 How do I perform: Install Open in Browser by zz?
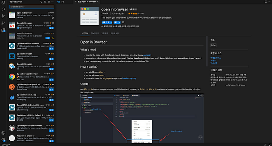(x=51, y=69)
